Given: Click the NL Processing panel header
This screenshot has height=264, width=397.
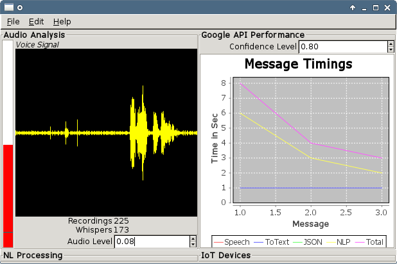Looking at the screenshot, I should tap(33, 256).
